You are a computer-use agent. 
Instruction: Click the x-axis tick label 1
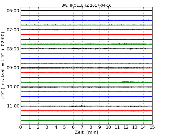(30, 127)
